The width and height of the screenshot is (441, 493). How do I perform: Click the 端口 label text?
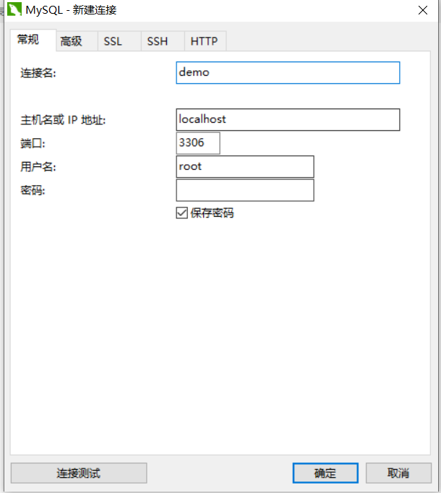(33, 143)
